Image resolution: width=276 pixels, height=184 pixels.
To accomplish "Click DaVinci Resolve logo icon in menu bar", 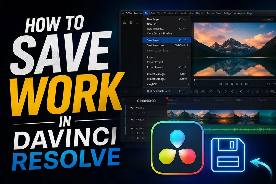I will click(123, 13).
